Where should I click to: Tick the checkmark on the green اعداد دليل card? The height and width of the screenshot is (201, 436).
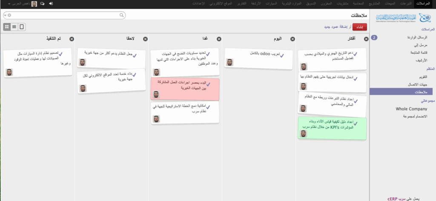[x=356, y=124]
